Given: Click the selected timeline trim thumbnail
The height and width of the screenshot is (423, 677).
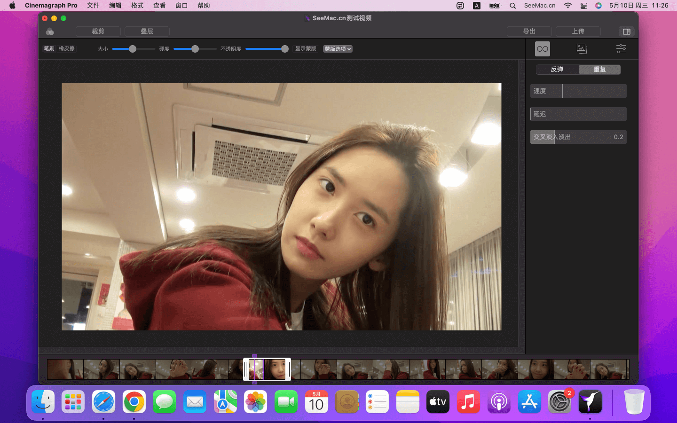Looking at the screenshot, I should tap(267, 369).
